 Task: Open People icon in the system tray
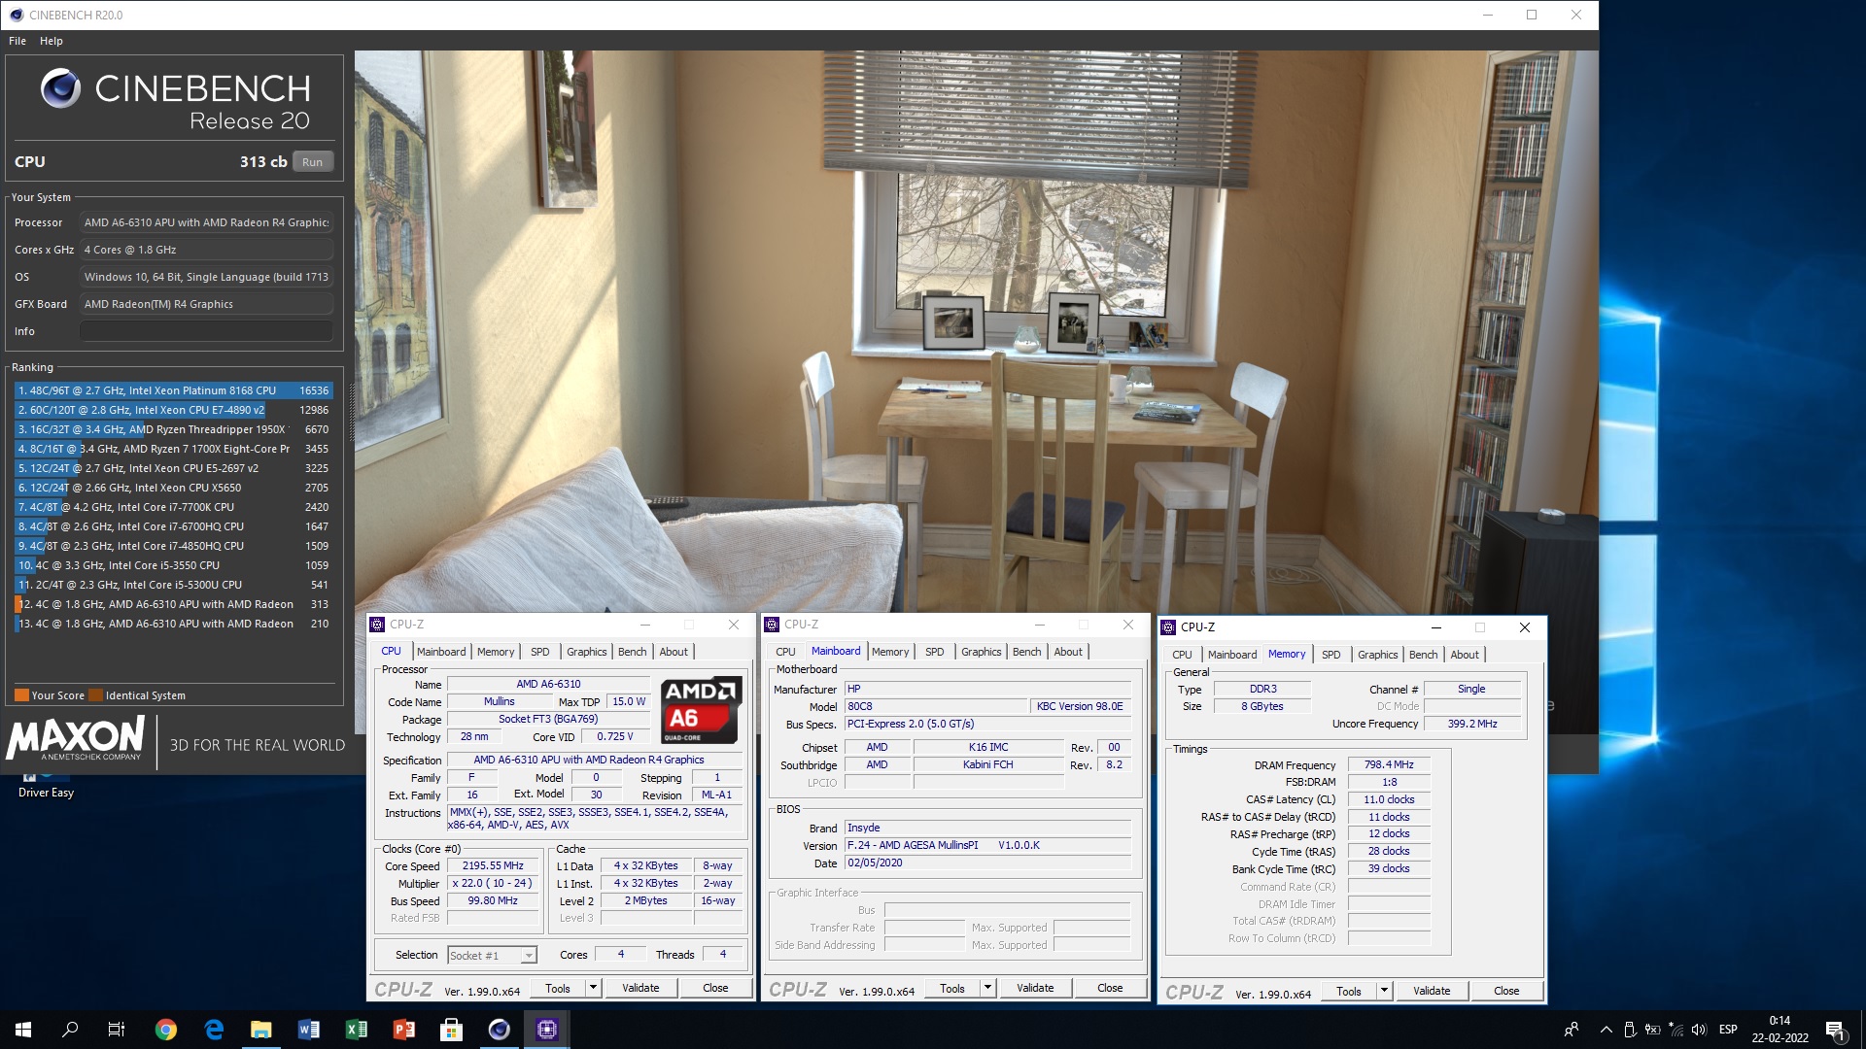tap(1571, 1030)
